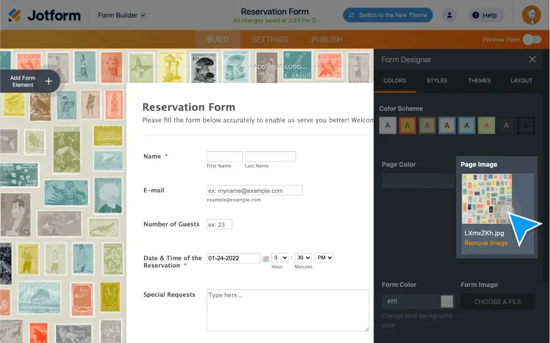
Task: Open the Hour dropdown
Action: point(280,257)
